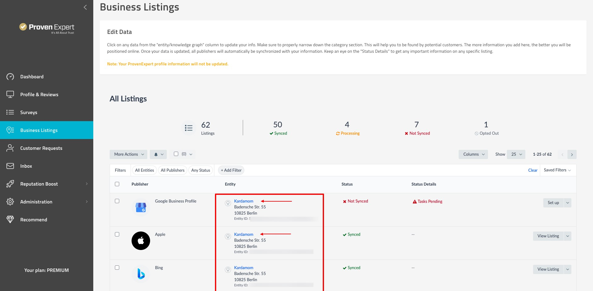Open Customer Requests in the sidebar
Image resolution: width=593 pixels, height=291 pixels.
(47, 148)
